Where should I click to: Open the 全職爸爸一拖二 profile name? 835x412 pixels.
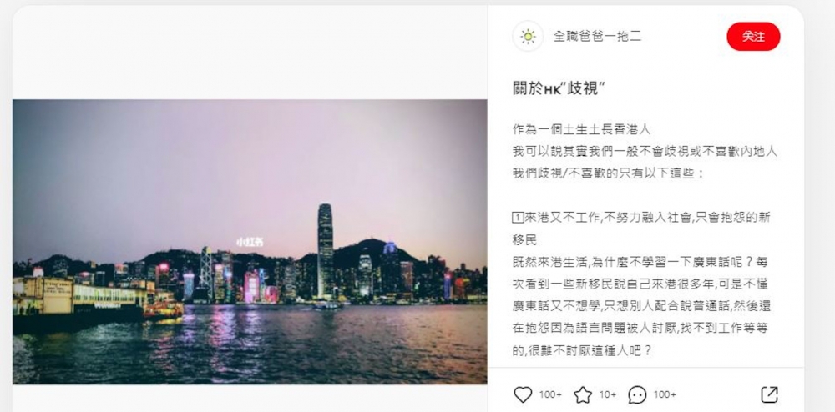pos(598,37)
